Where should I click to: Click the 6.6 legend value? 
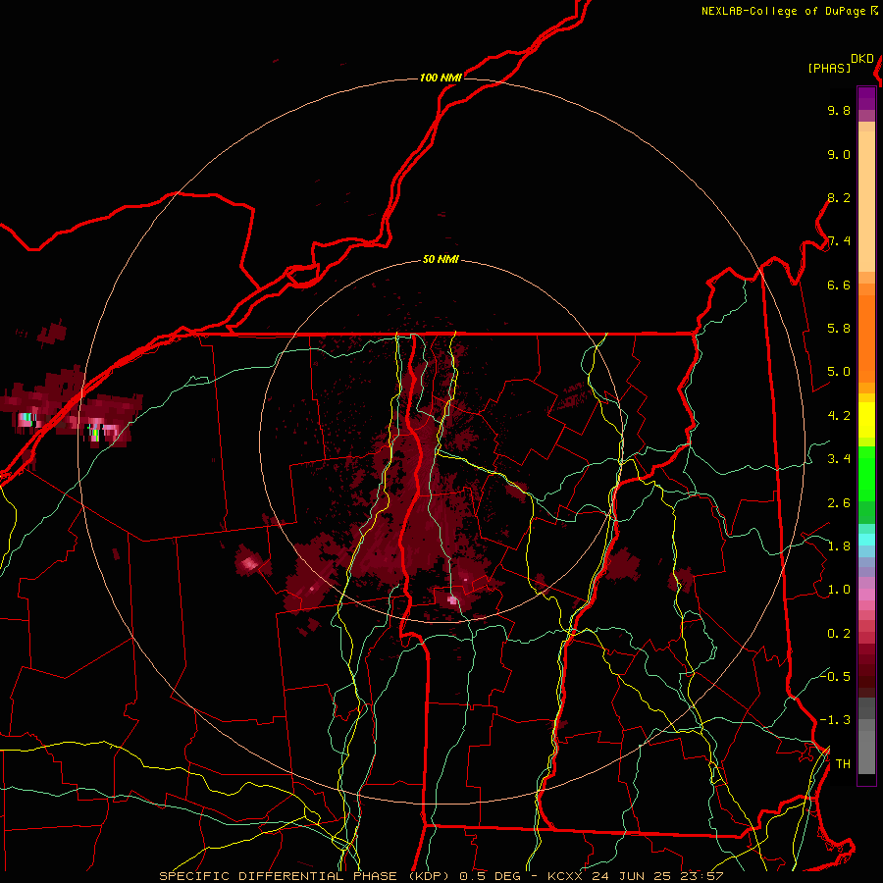(839, 286)
